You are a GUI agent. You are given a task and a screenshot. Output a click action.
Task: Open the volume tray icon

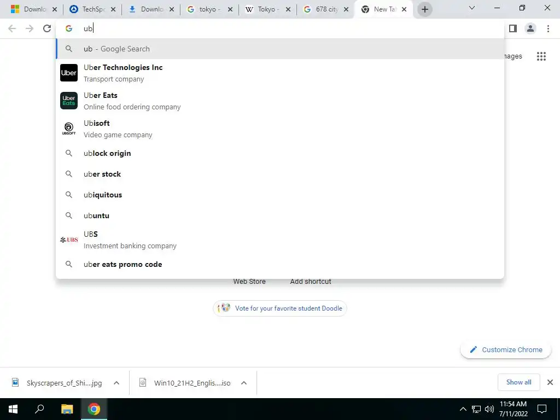click(489, 409)
